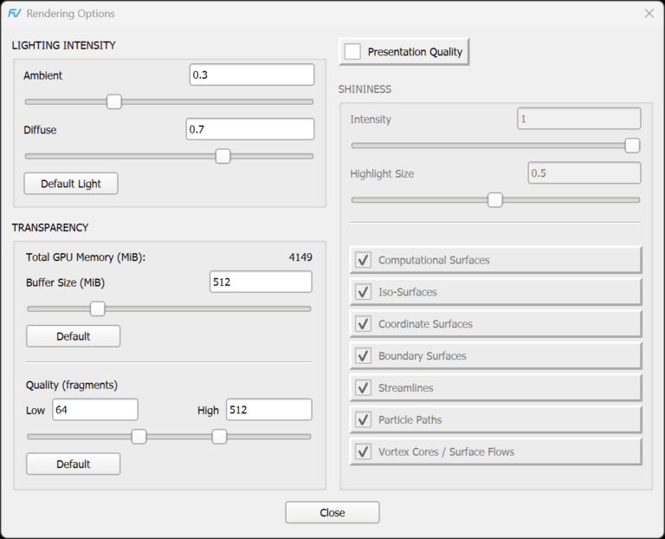Click the shininess Intensity value field
Viewport: 665px width, 539px height.
(579, 119)
